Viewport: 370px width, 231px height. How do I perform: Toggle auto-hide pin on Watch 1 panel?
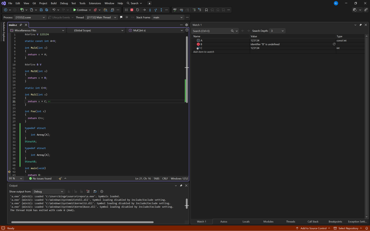pyautogui.click(x=360, y=25)
